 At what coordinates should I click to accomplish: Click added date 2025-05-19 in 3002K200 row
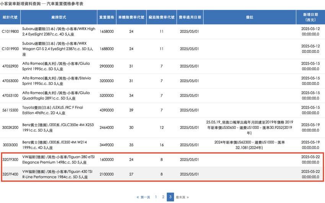(x=310, y=128)
